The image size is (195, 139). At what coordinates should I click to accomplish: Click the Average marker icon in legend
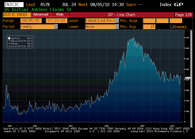point(9,44)
